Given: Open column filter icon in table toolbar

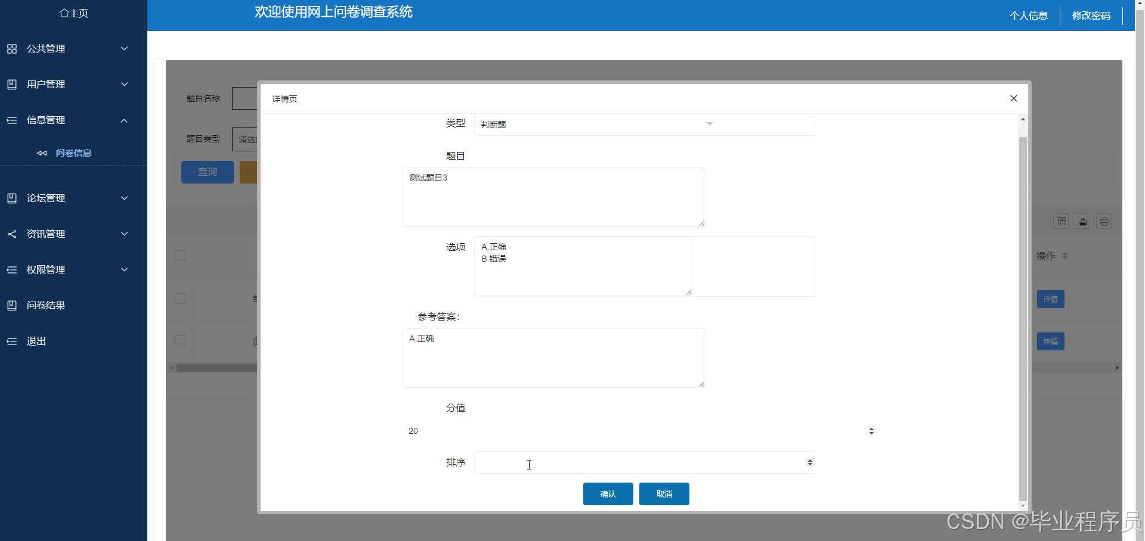Looking at the screenshot, I should click(1062, 222).
